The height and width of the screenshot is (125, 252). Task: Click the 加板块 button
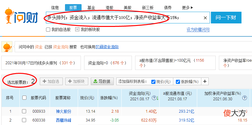tap(77, 81)
